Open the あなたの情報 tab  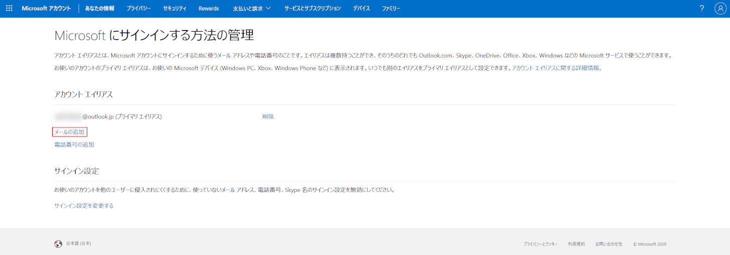[x=99, y=9]
